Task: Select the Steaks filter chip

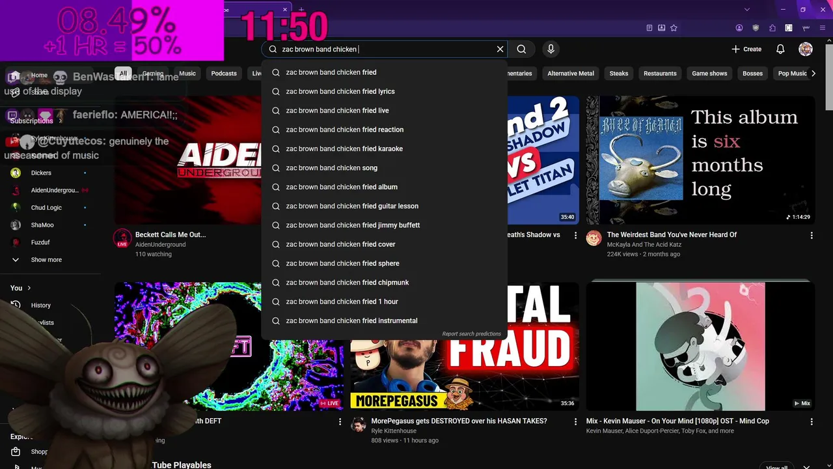Action: (x=619, y=74)
